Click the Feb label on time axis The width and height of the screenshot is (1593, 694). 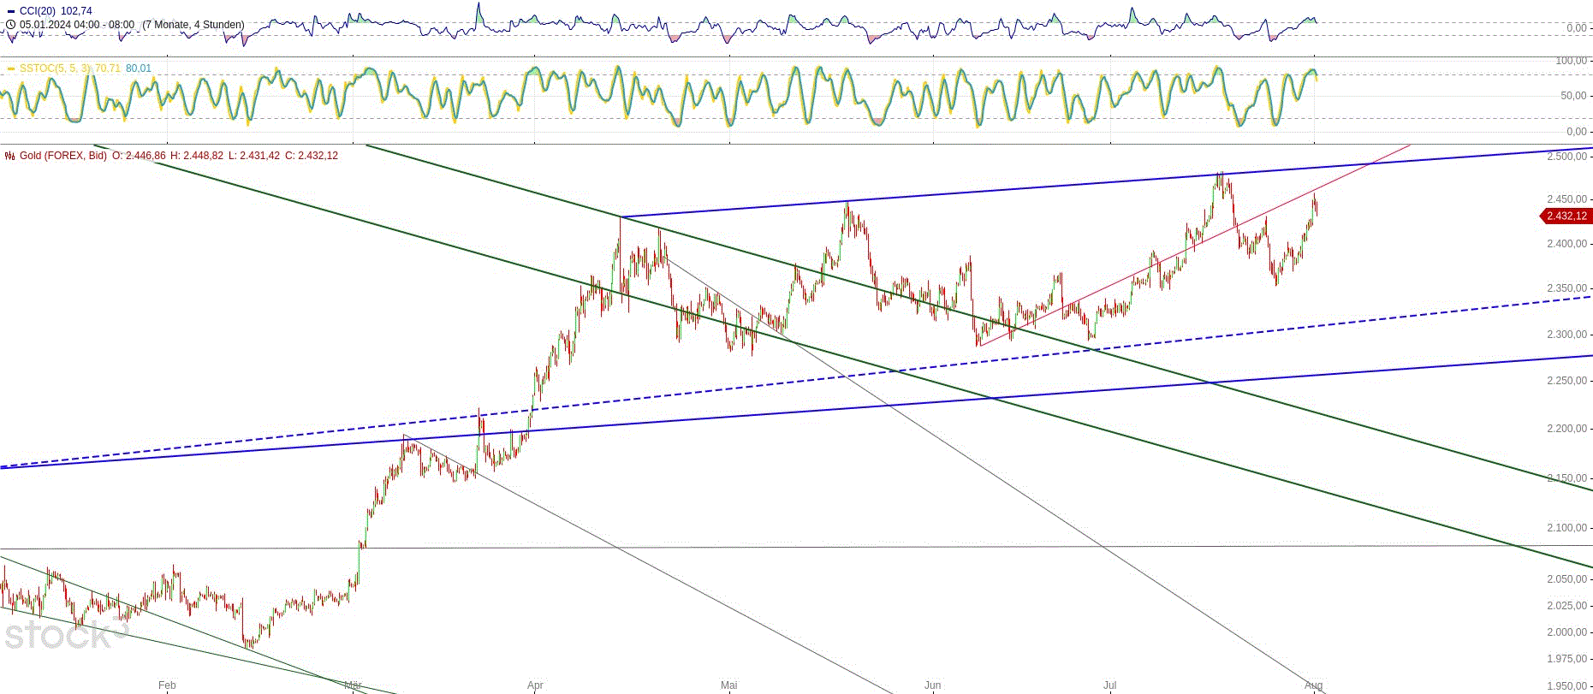tap(167, 685)
